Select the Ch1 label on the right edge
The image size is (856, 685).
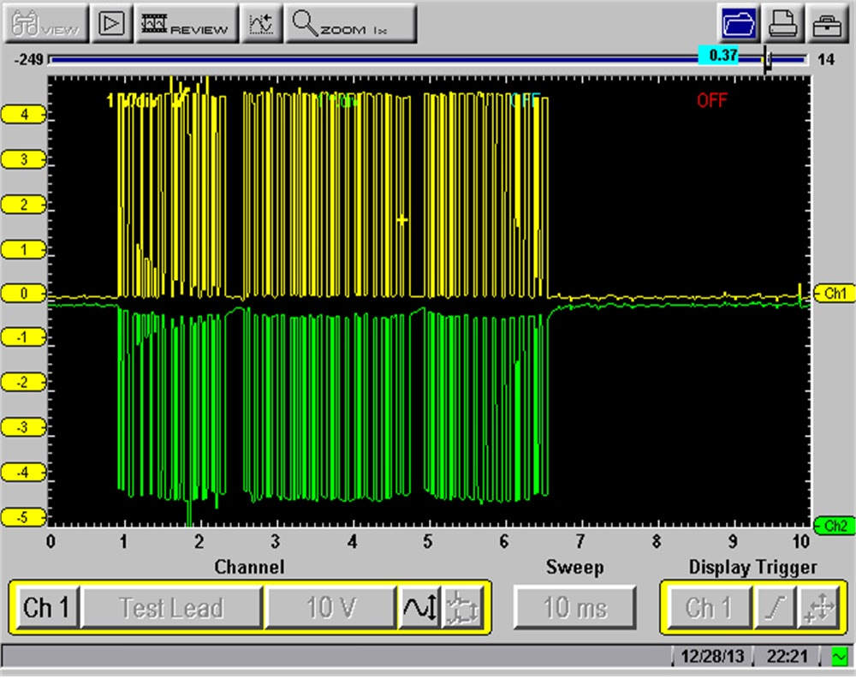pyautogui.click(x=835, y=294)
